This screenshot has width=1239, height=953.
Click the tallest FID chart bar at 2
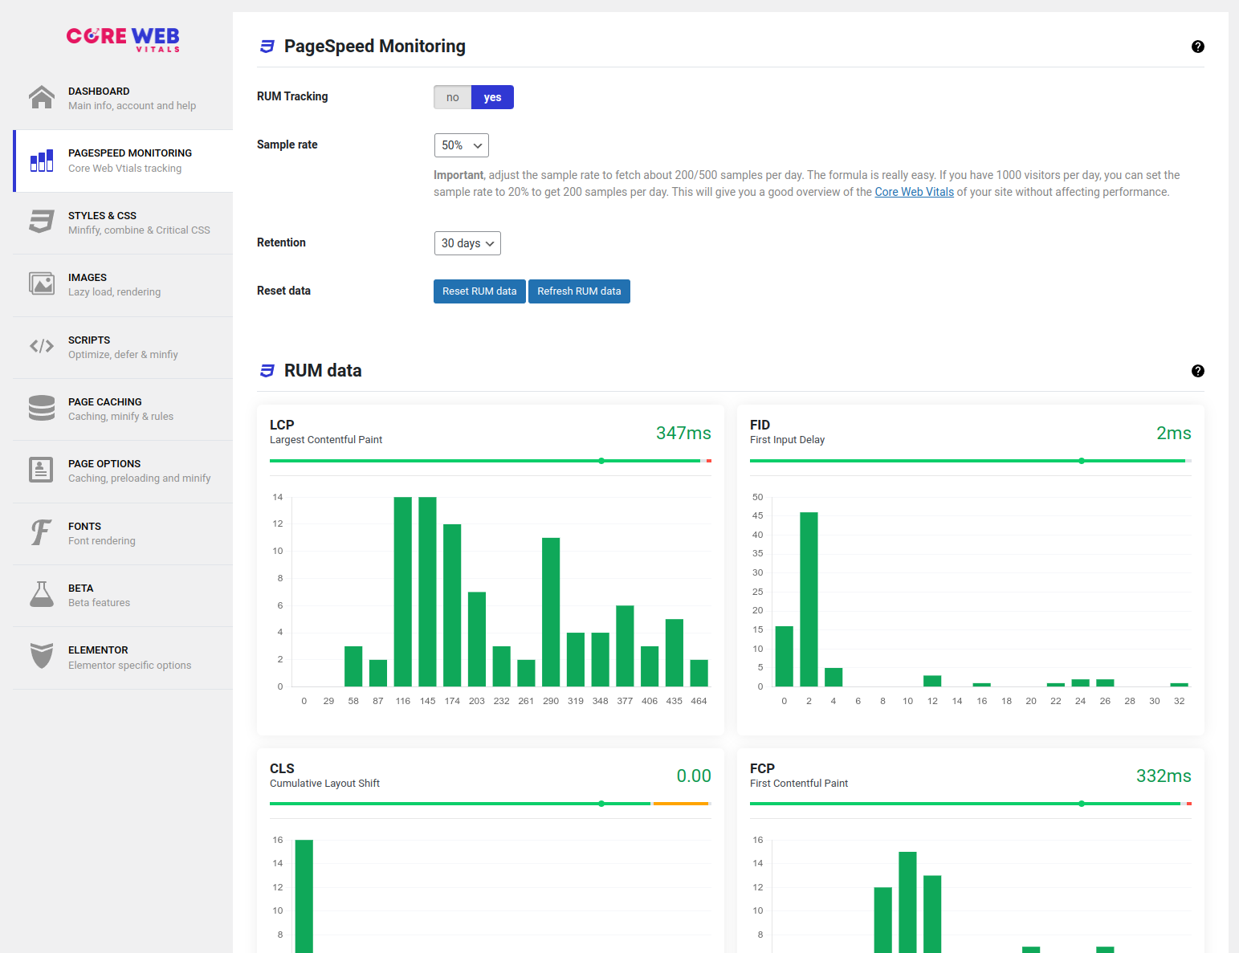click(x=809, y=599)
